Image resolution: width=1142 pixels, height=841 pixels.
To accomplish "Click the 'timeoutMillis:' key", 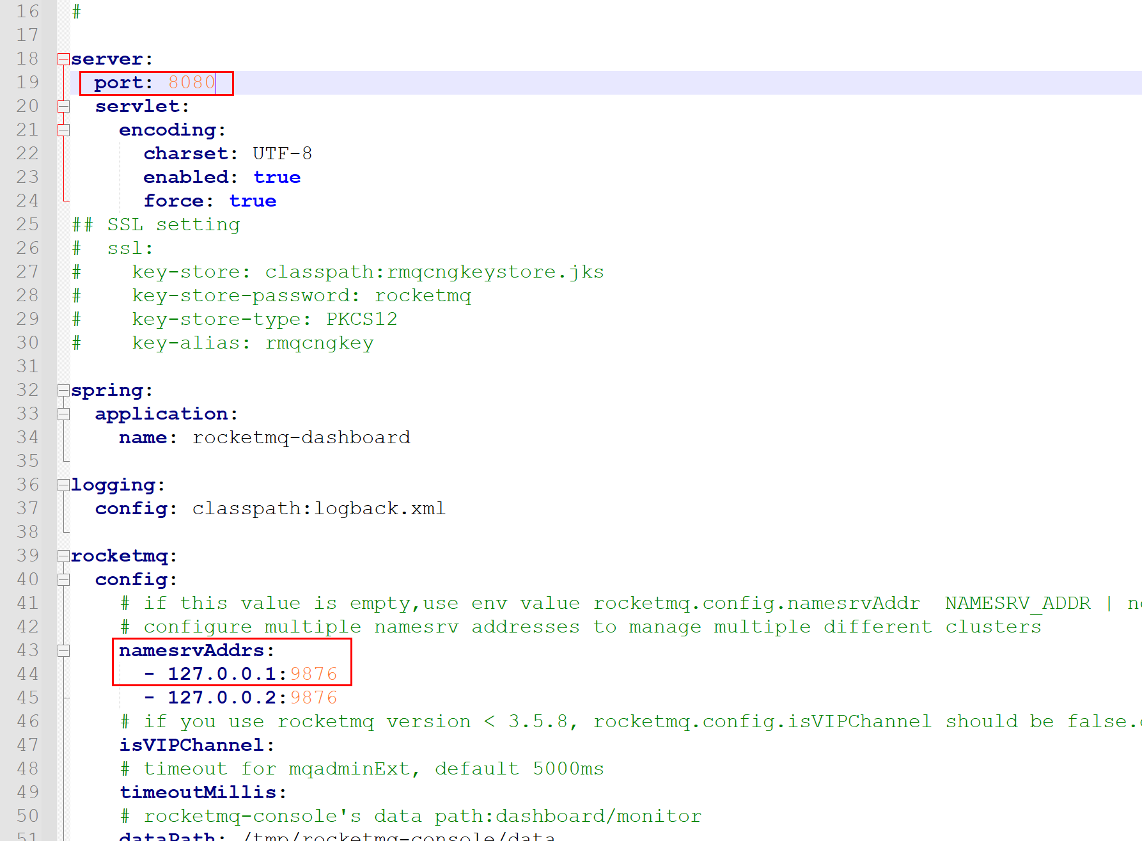I will tap(203, 792).
